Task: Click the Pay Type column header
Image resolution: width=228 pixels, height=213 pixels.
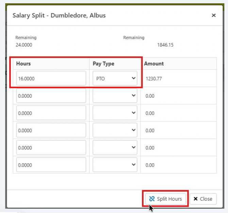Action: [x=103, y=64]
